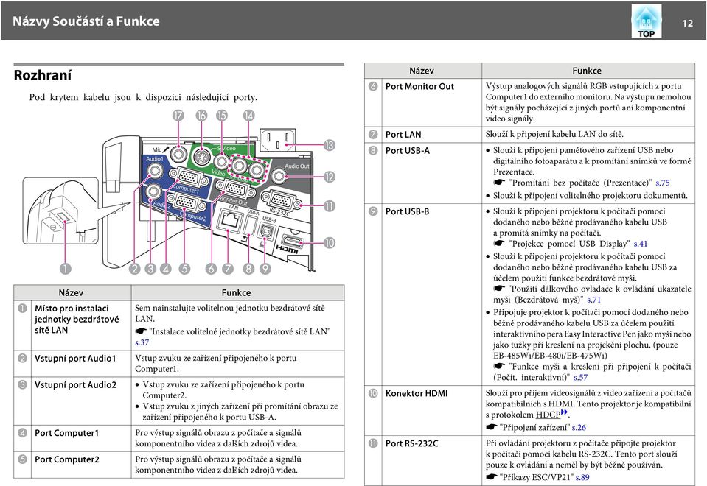Viewport: 707px width, 486px height.
Task: Click callout number 12 beside the diagram
Action: click(330, 177)
